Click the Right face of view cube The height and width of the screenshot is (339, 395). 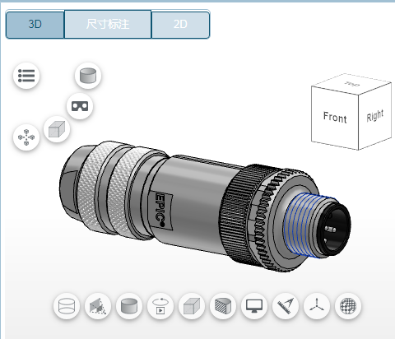tap(375, 115)
